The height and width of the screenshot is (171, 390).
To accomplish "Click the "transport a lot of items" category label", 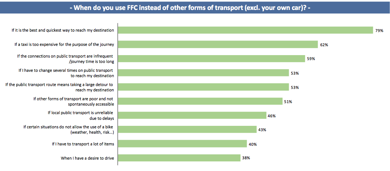I will 83,144.
